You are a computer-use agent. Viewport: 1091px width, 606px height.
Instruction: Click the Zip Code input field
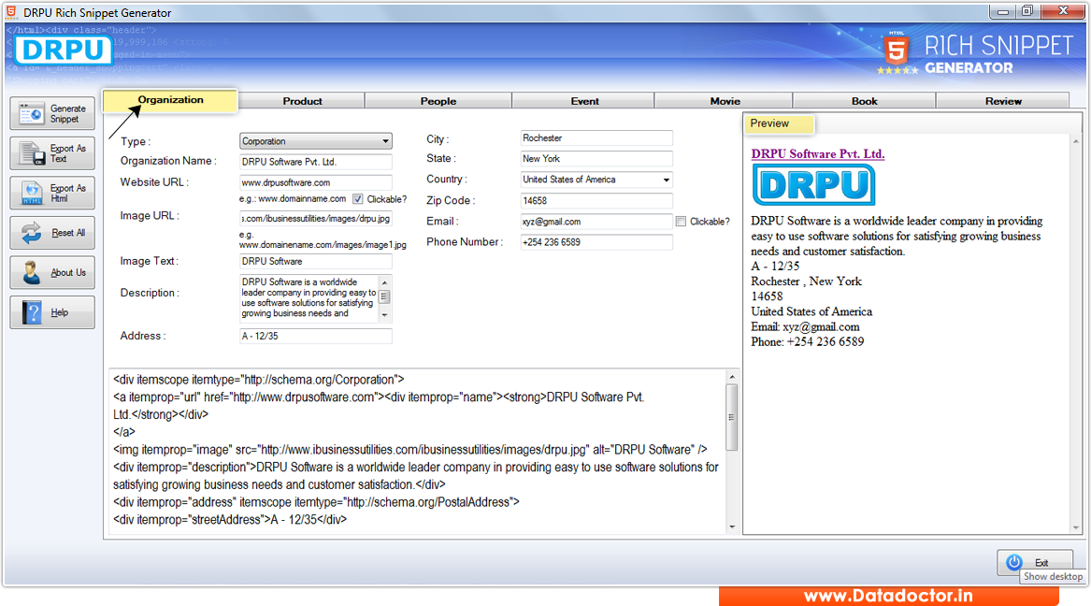pyautogui.click(x=596, y=200)
